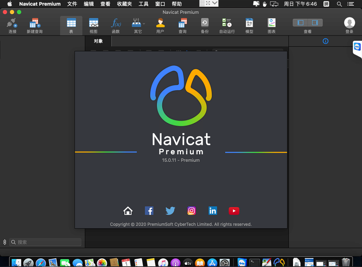The height and width of the screenshot is (267, 362).
Task: Click the 拼 input method icon
Action: pos(326,4)
